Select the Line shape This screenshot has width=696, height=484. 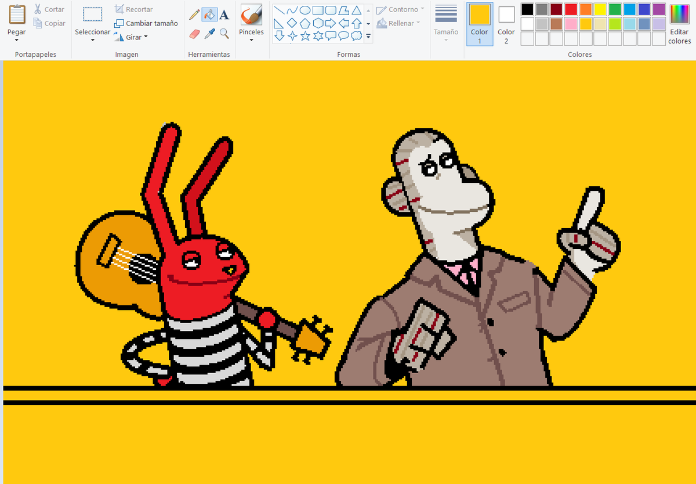pyautogui.click(x=280, y=10)
